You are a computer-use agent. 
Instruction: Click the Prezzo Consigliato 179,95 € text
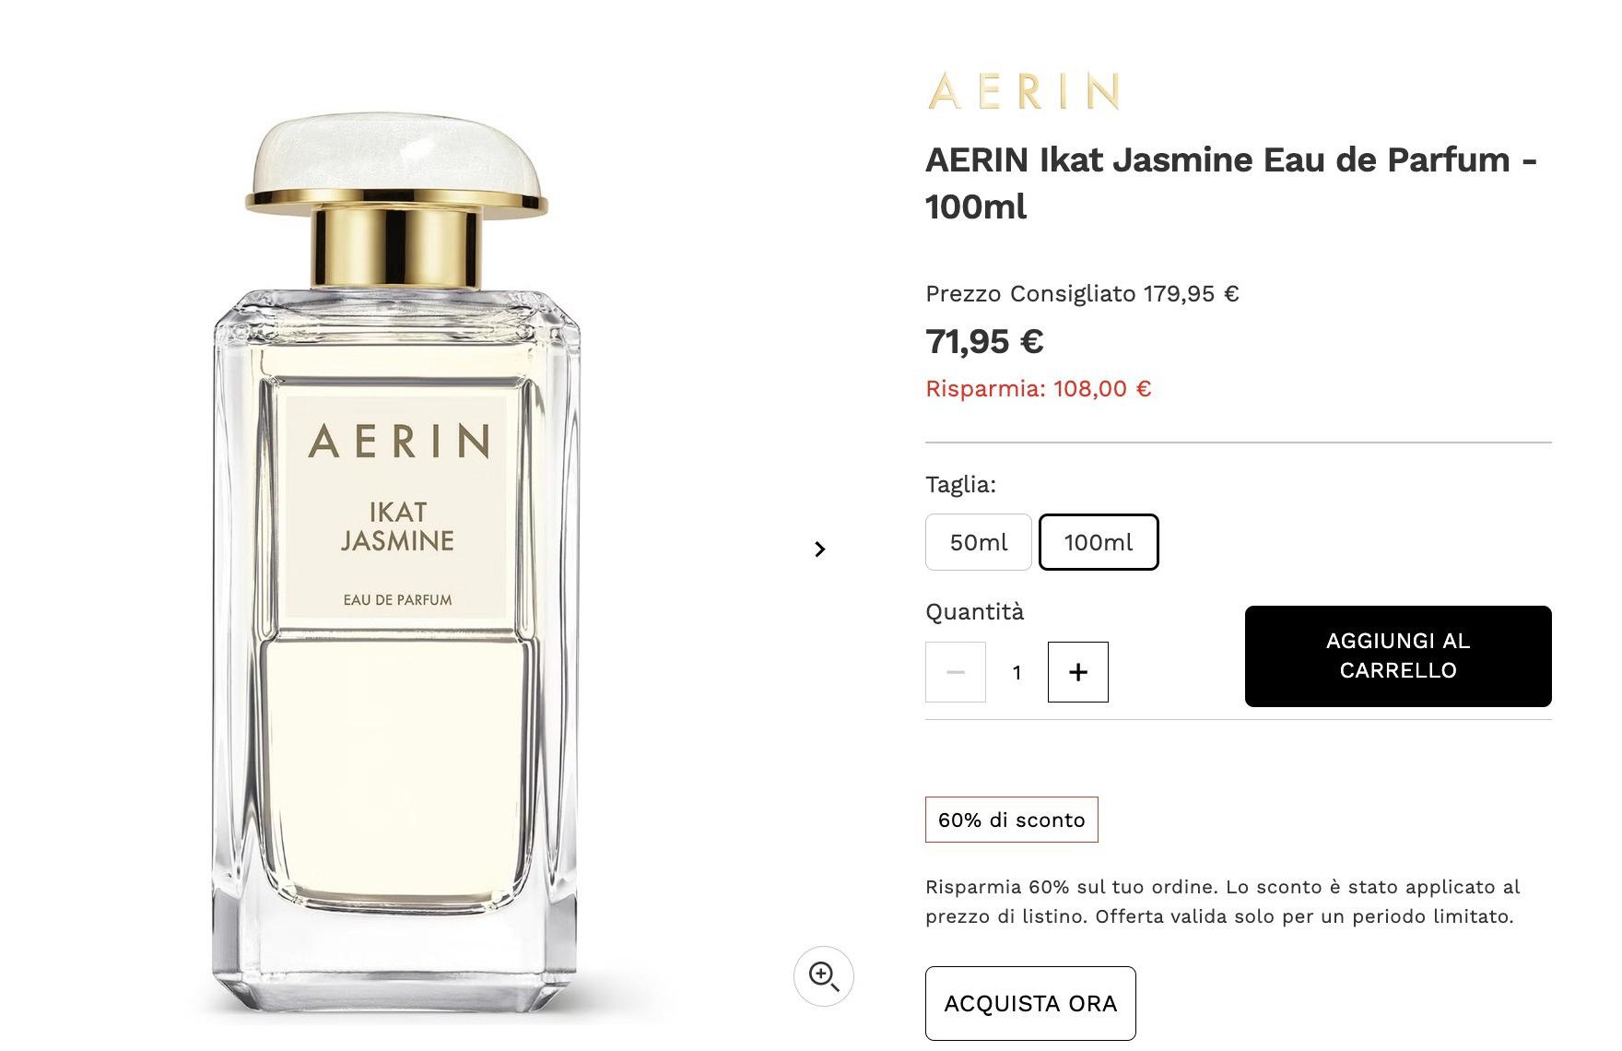[x=1082, y=294]
